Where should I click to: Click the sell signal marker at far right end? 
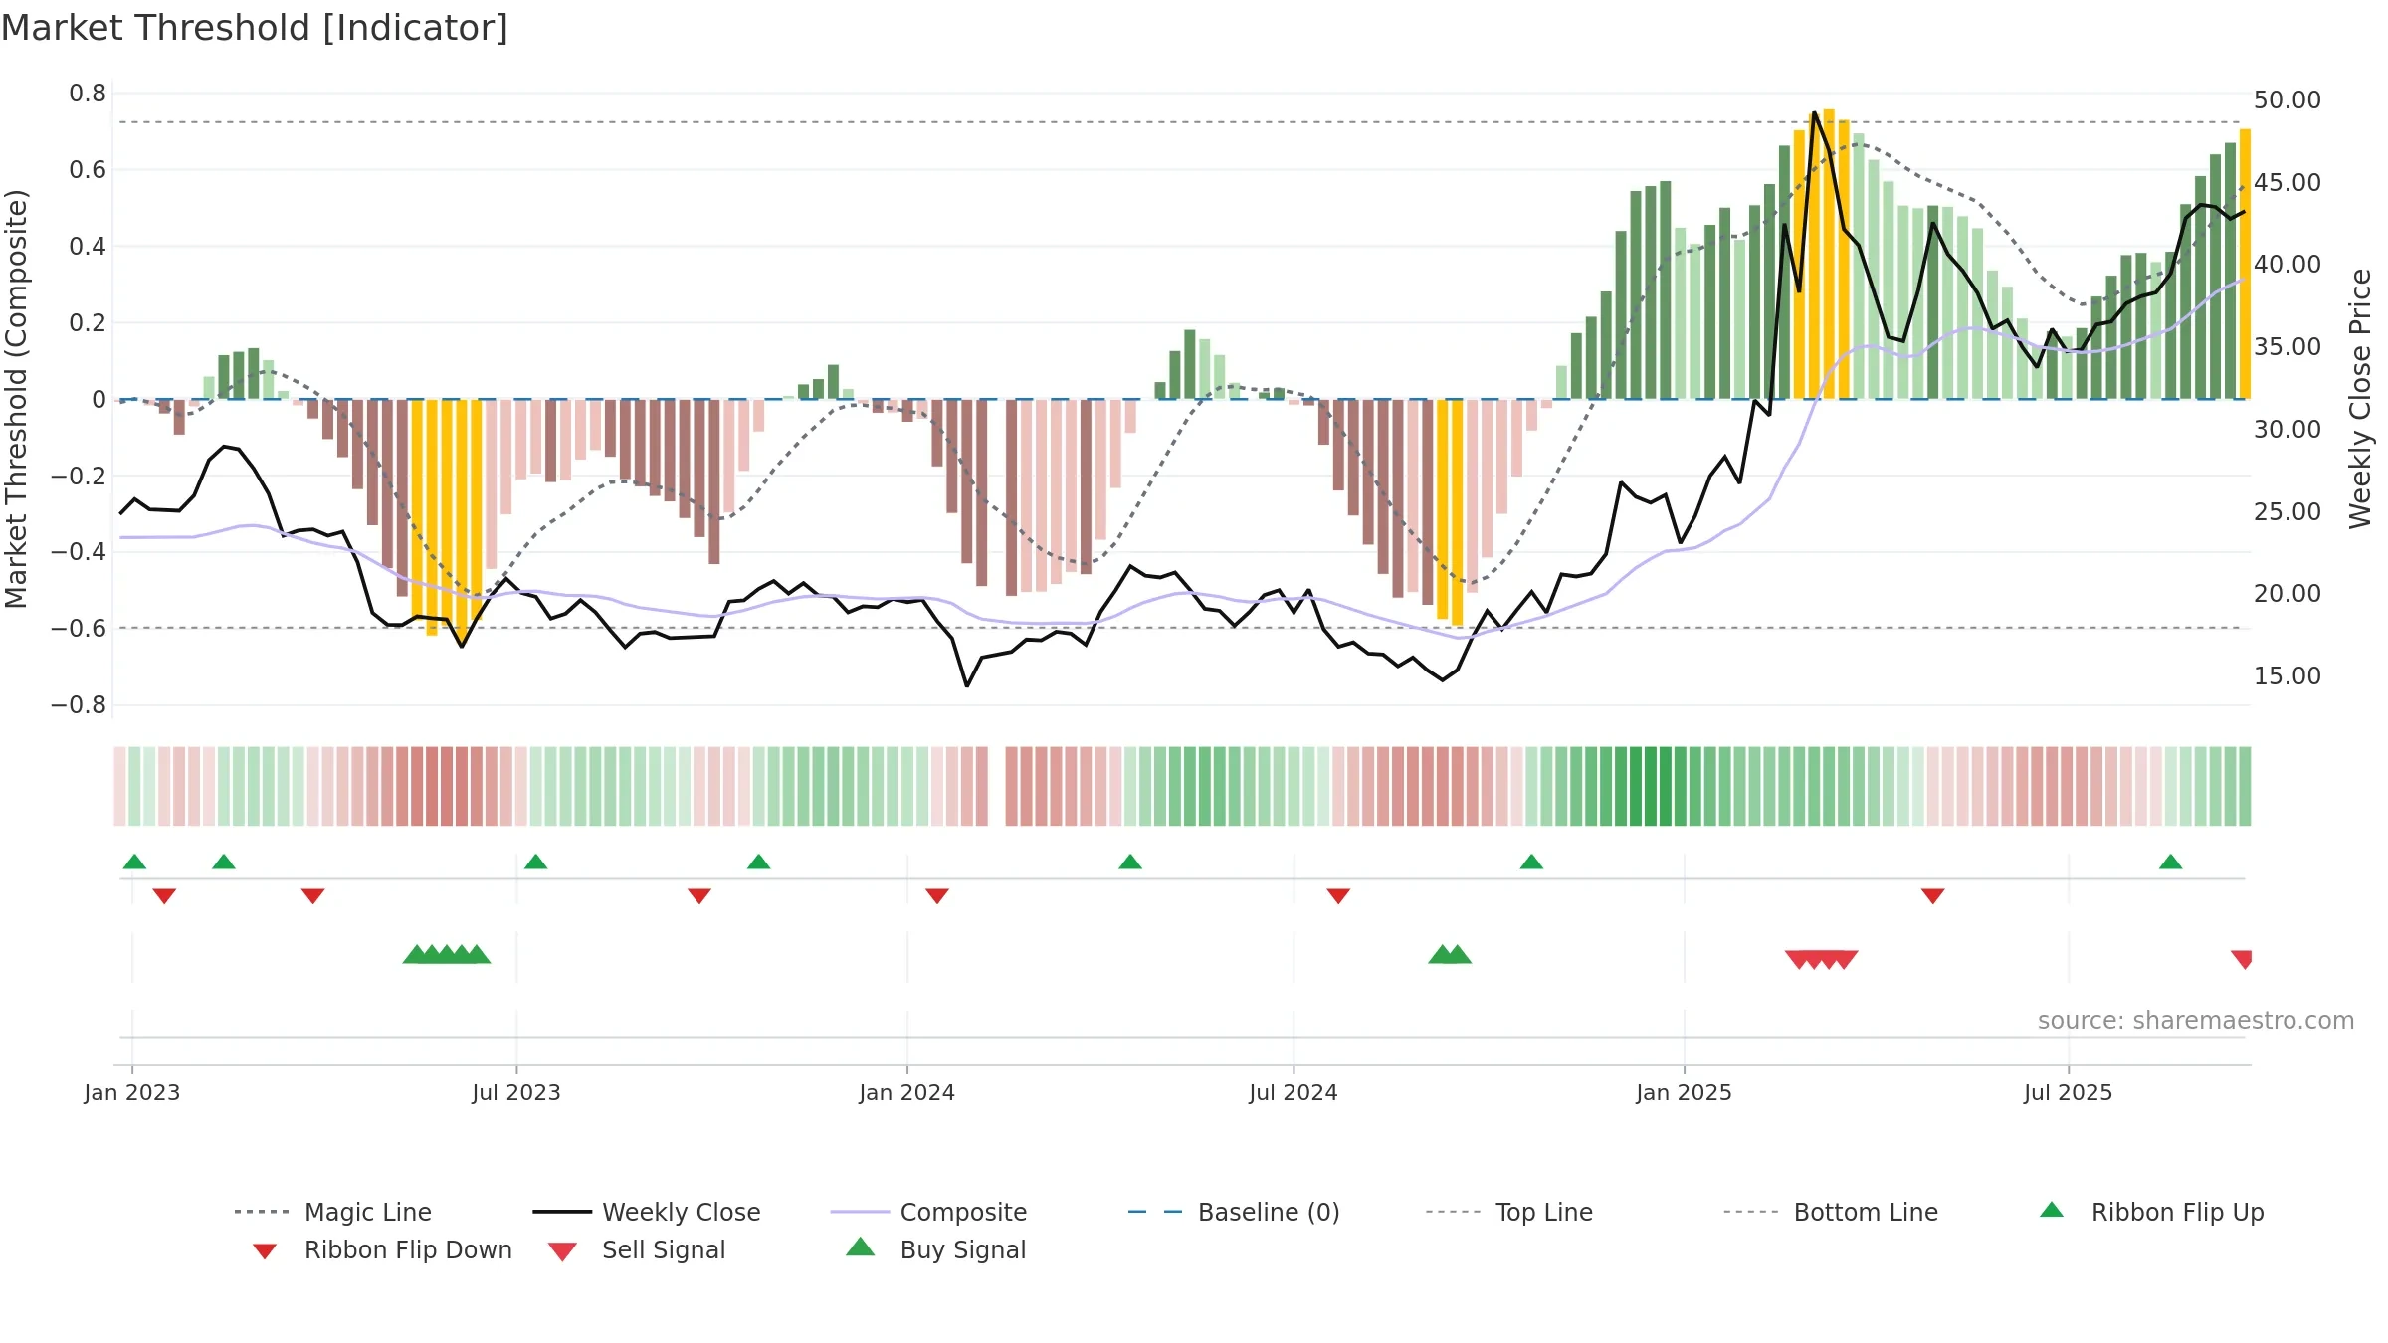(x=2242, y=960)
